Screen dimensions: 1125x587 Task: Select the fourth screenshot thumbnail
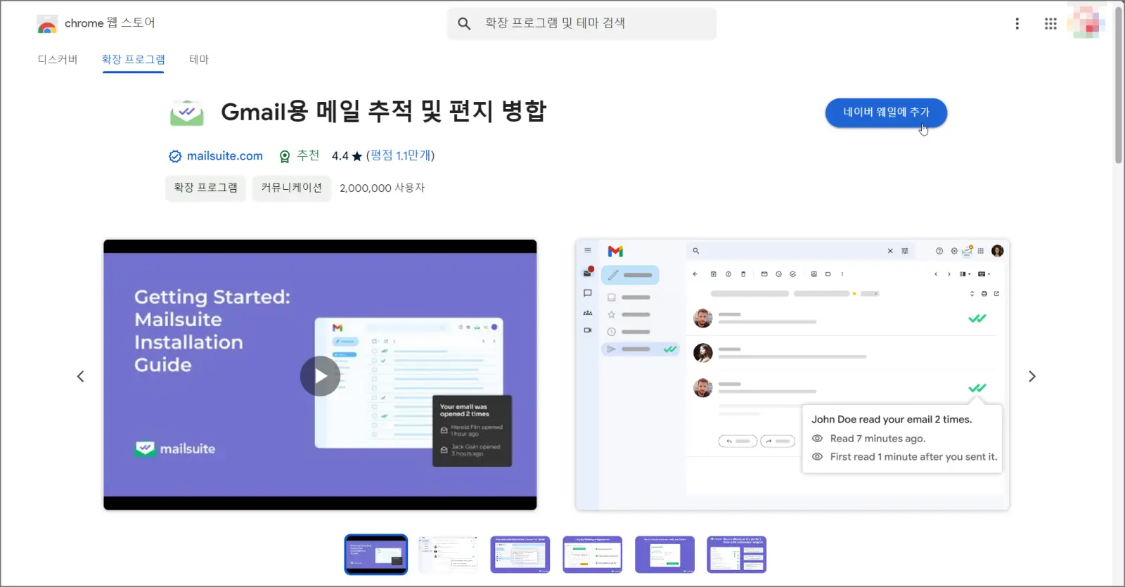coord(593,555)
